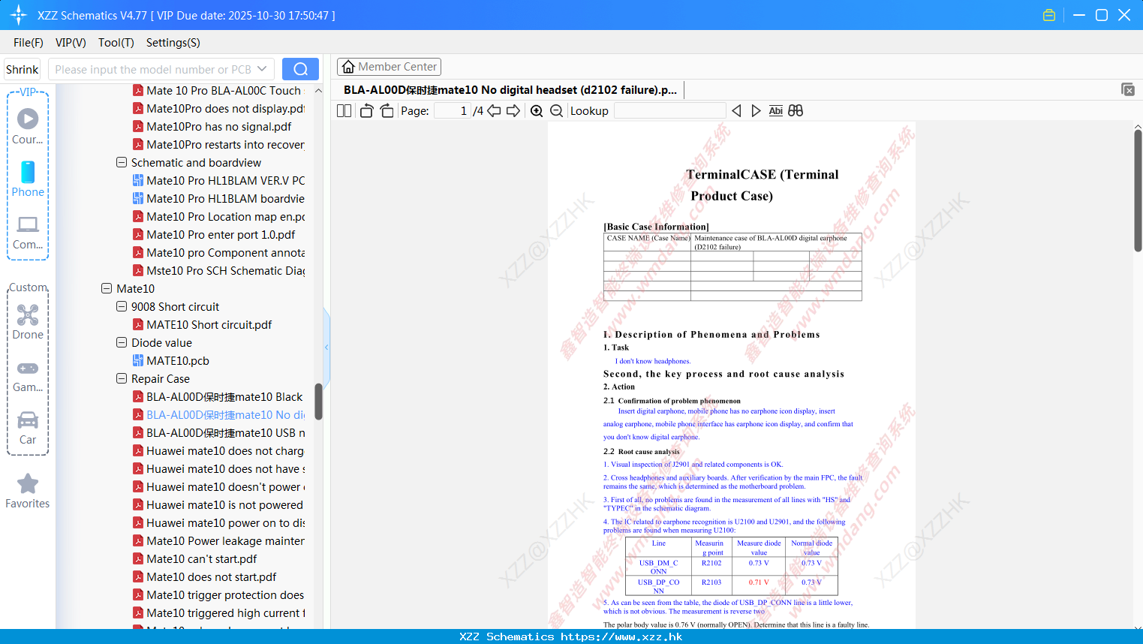Open Mate10 Pro HL1BLAM boardview file
Image resolution: width=1143 pixels, height=644 pixels.
click(218, 199)
